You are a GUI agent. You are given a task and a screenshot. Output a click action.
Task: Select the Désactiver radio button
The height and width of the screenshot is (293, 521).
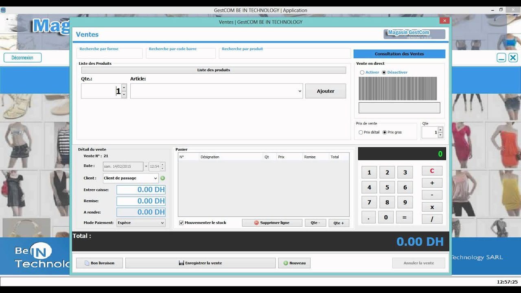pyautogui.click(x=384, y=72)
